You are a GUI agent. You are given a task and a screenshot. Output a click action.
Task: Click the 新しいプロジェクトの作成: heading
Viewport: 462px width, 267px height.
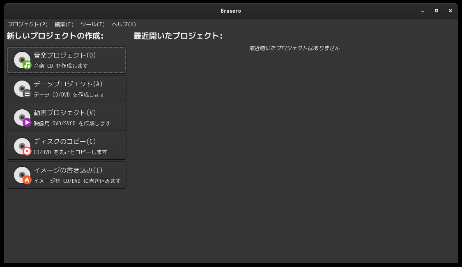pos(55,36)
